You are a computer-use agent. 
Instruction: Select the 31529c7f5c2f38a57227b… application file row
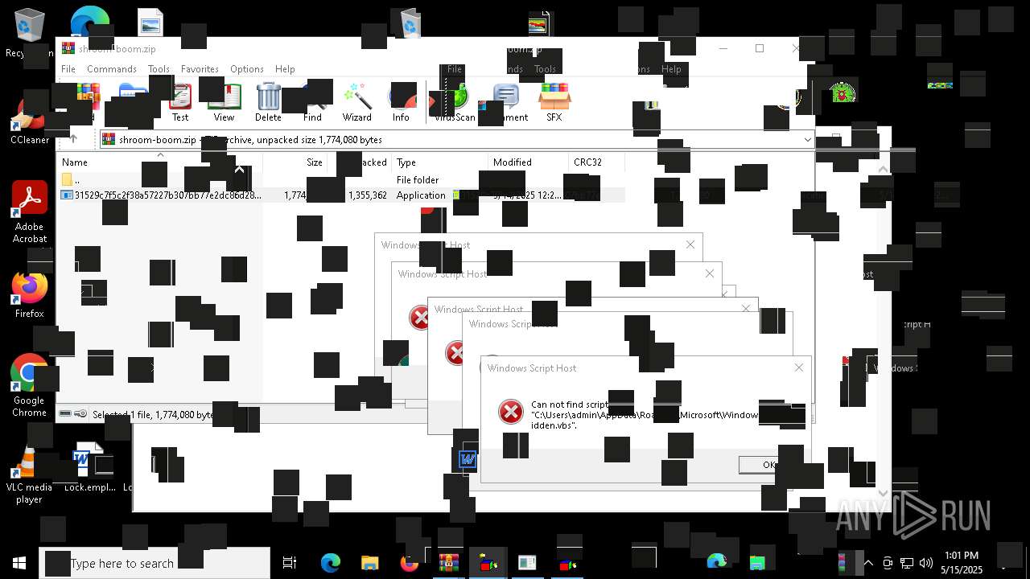pos(341,195)
